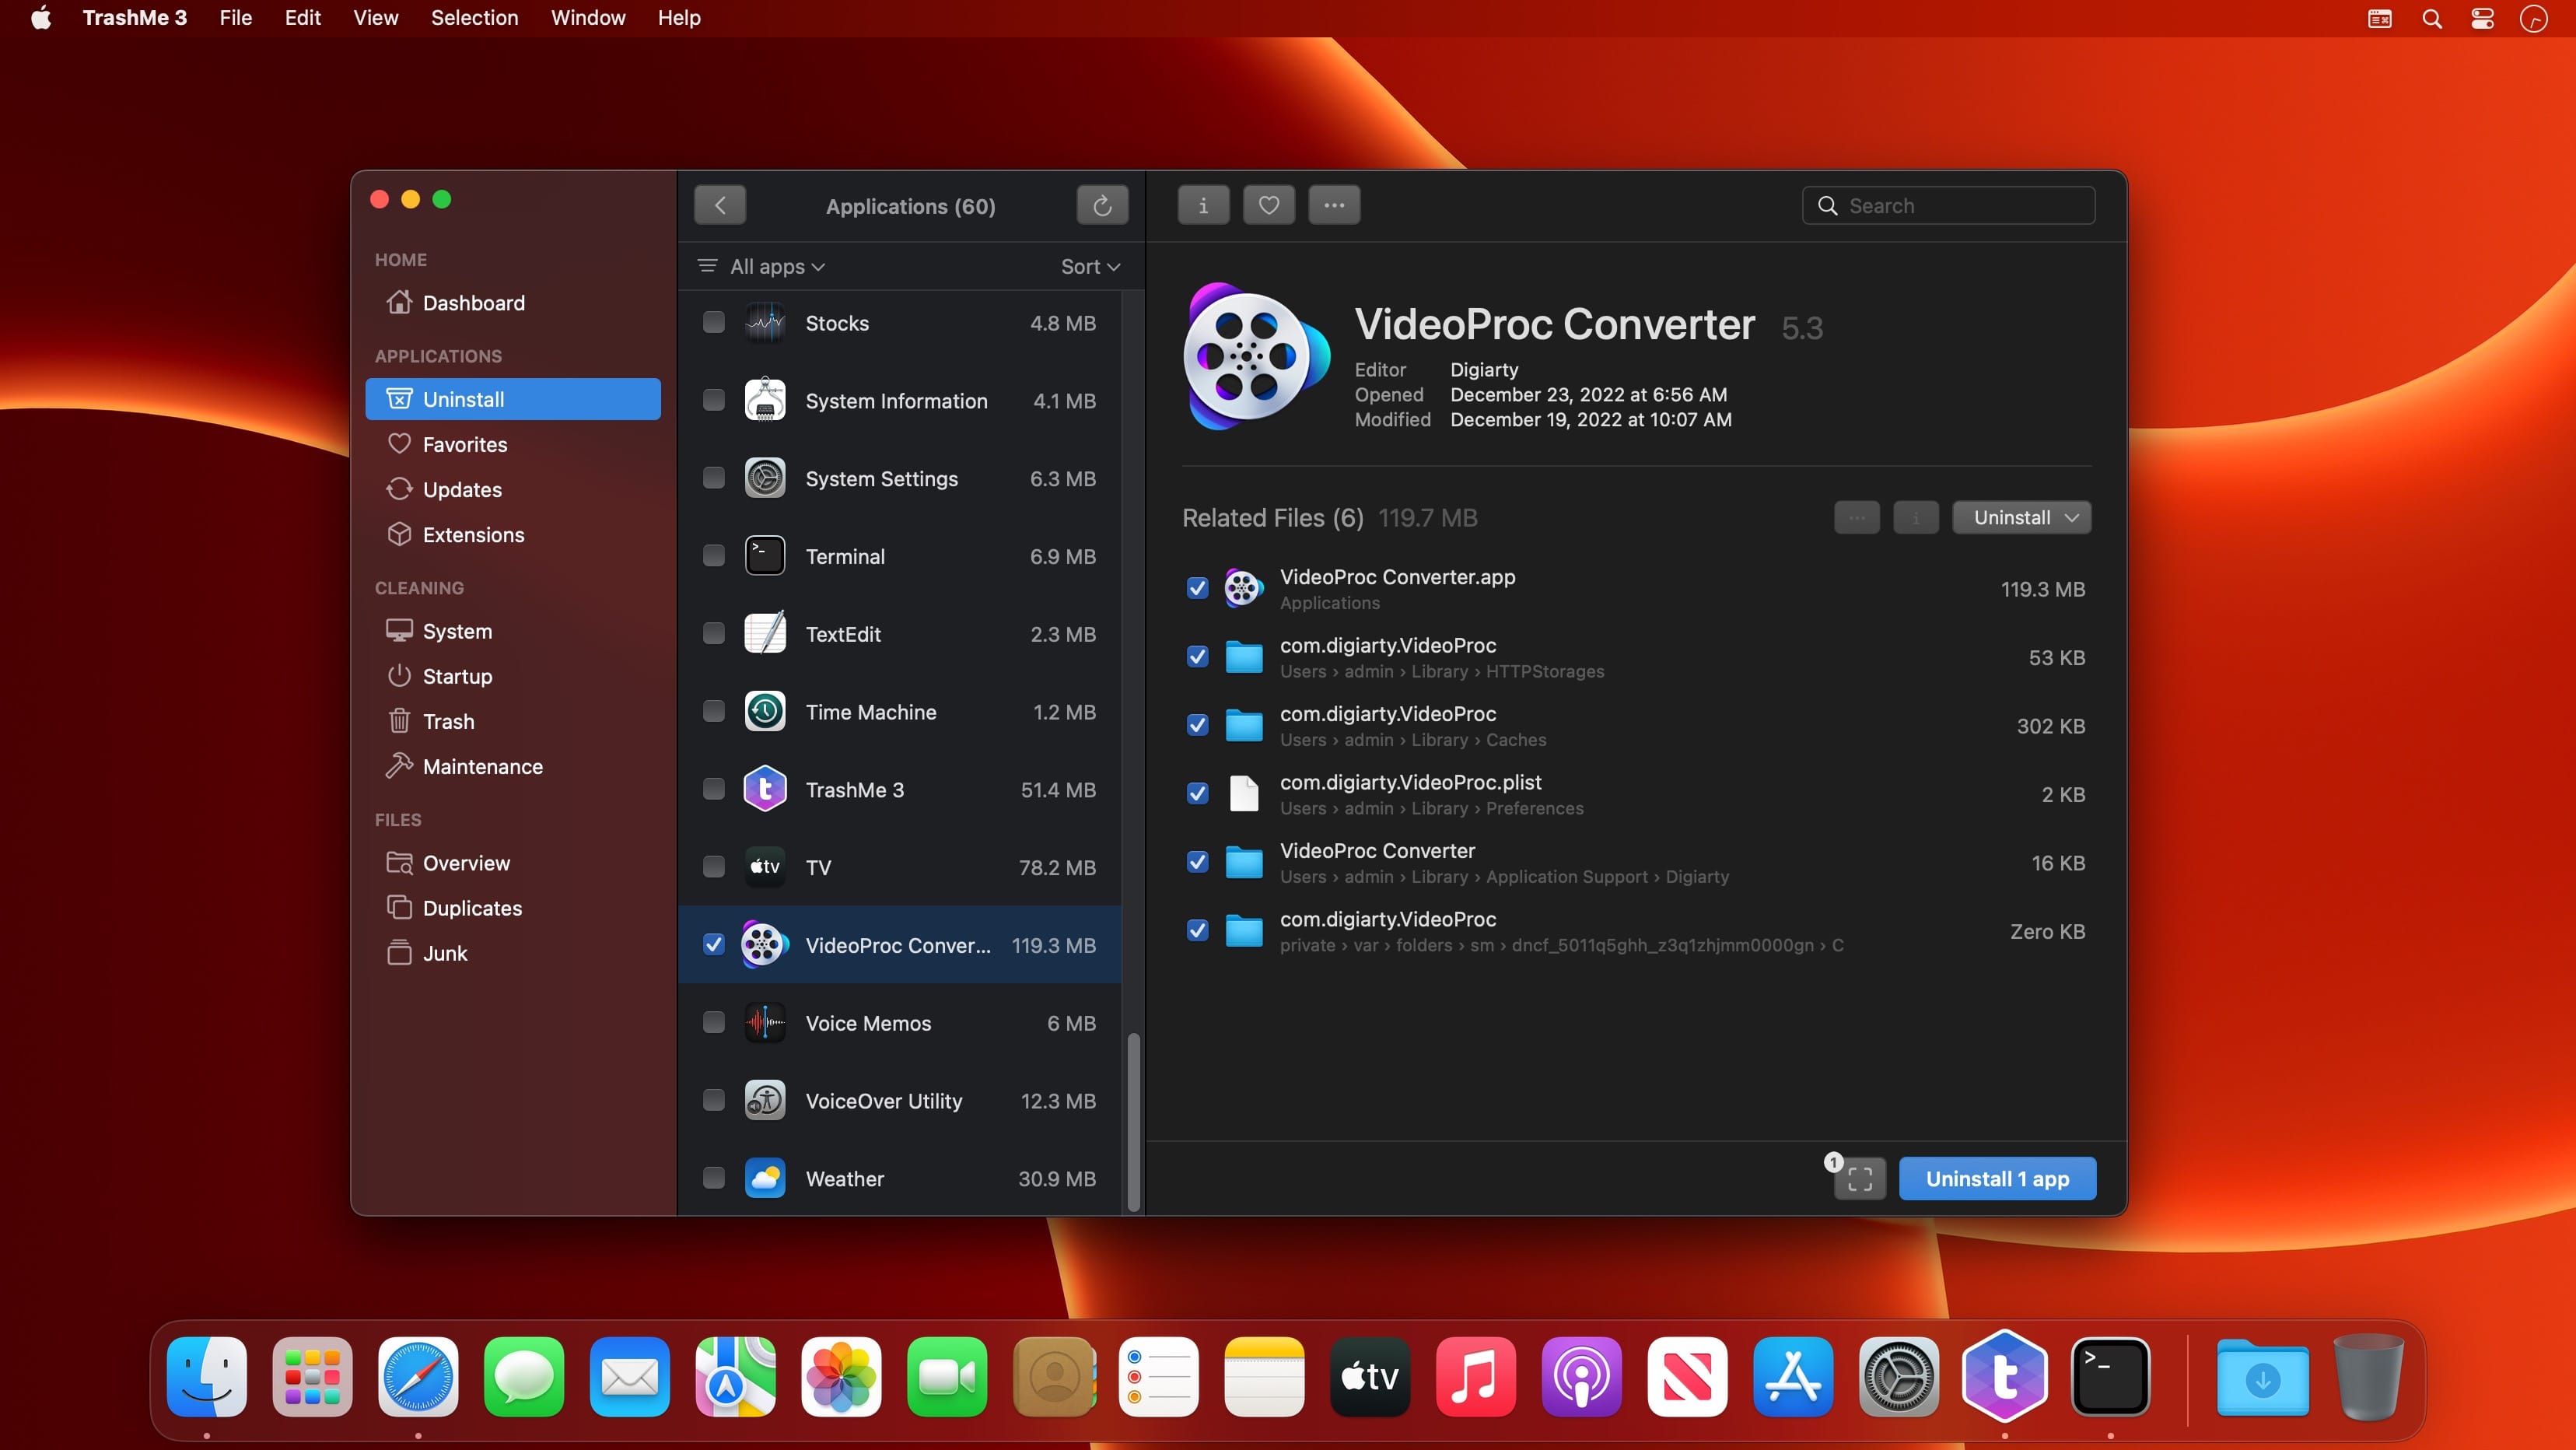Image resolution: width=2576 pixels, height=1450 pixels.
Task: Check the Terminal app checkbox
Action: [x=713, y=556]
